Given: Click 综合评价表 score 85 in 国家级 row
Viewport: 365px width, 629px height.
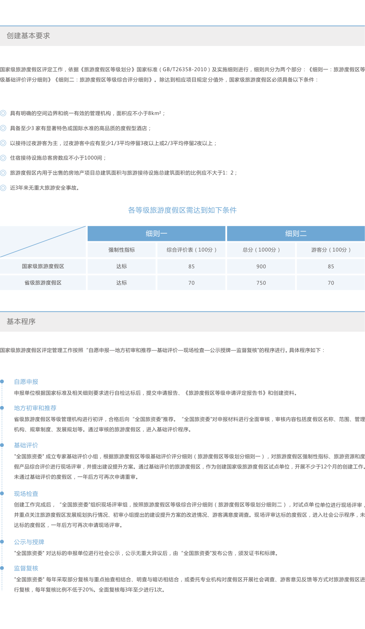Looking at the screenshot, I should click(x=191, y=266).
